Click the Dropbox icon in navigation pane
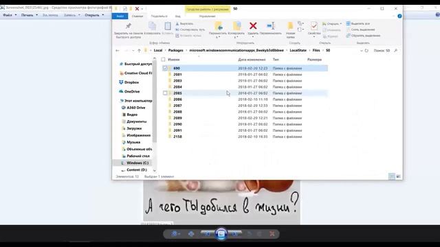 tap(121, 82)
